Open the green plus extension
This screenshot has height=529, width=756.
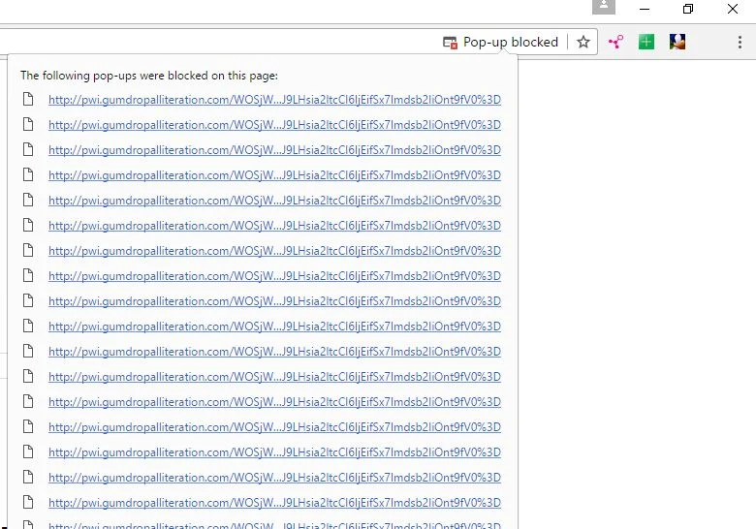point(646,42)
